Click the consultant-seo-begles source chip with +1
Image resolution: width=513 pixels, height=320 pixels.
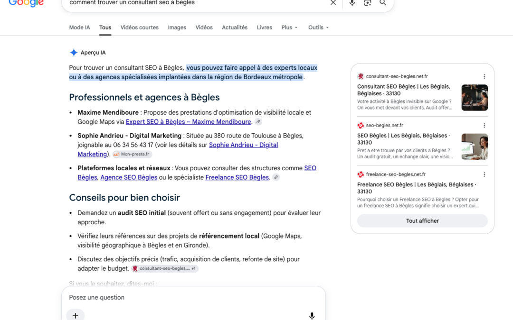[x=165, y=268]
